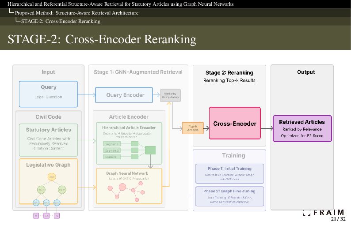
Task: Select Phase 1: Initial Training box
Action: click(229, 174)
